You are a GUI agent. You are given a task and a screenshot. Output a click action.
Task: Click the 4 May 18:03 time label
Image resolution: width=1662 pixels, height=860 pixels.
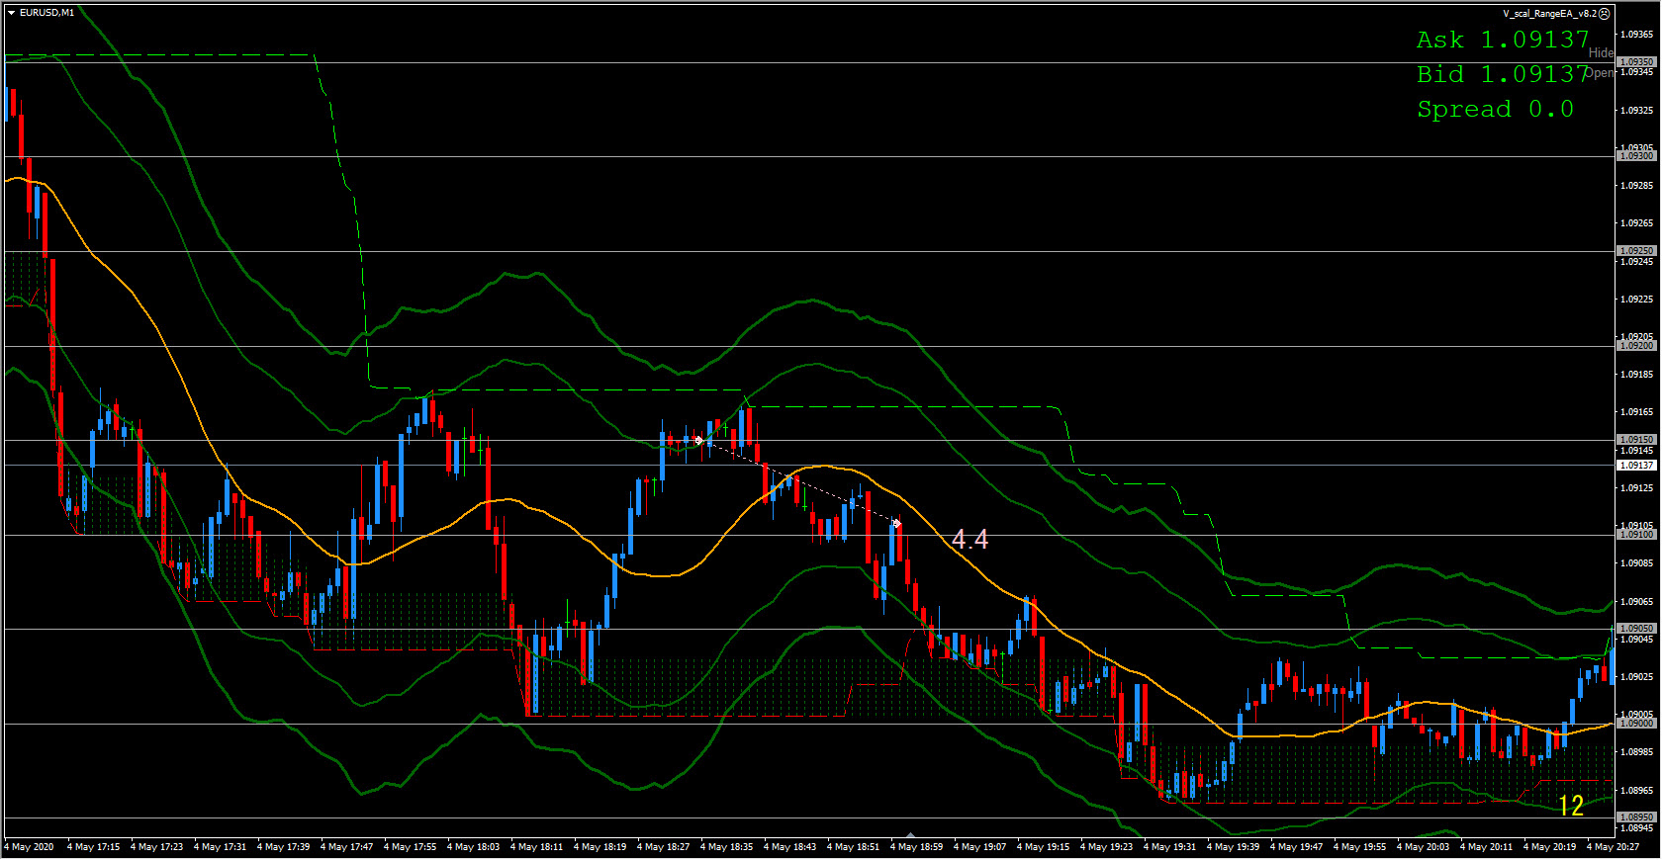[473, 847]
